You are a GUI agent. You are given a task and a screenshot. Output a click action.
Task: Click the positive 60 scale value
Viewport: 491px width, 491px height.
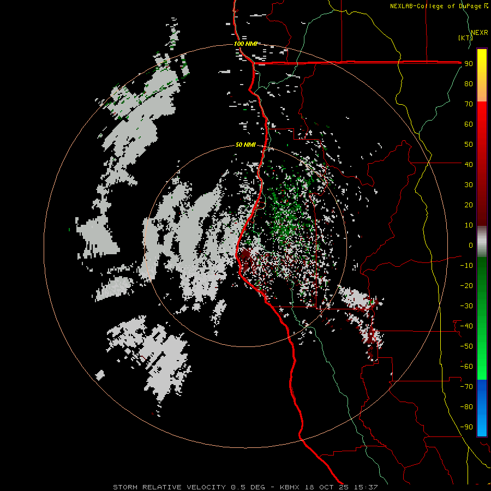469,124
